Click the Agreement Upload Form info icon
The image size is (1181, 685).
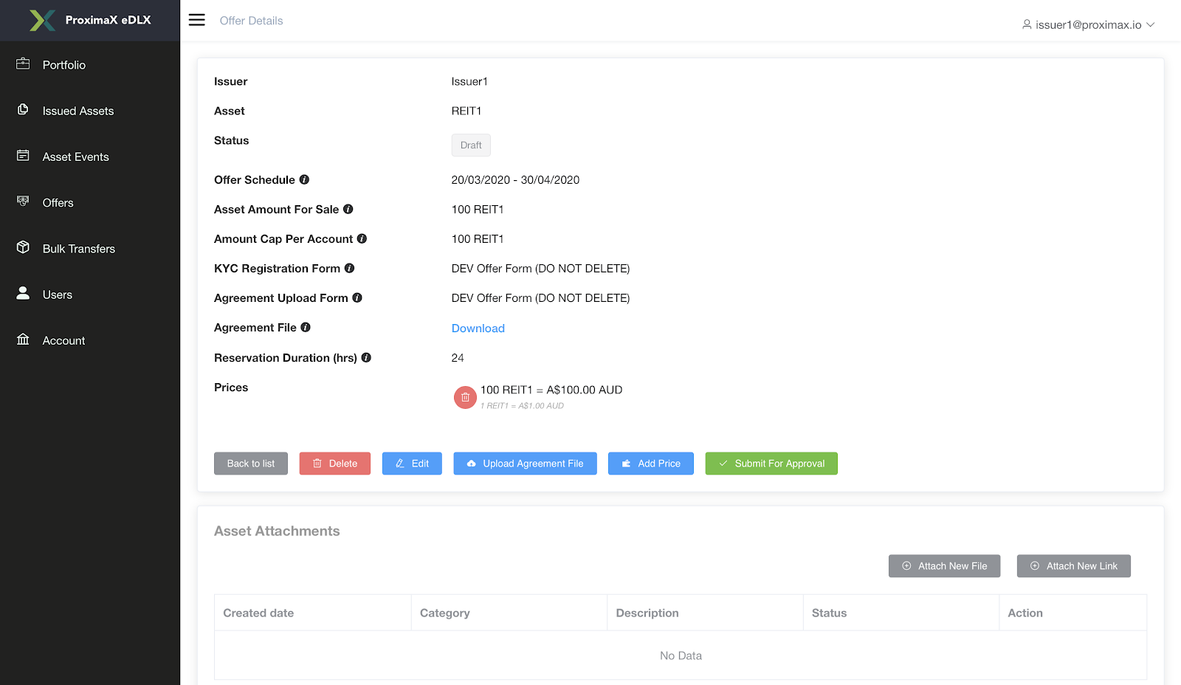click(x=357, y=298)
